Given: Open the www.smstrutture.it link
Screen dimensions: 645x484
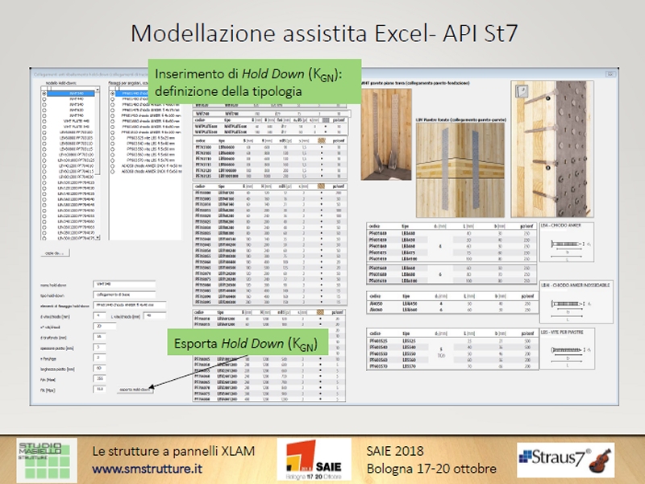Looking at the screenshot, I should point(134,469).
